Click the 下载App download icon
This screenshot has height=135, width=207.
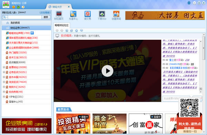click(102, 14)
